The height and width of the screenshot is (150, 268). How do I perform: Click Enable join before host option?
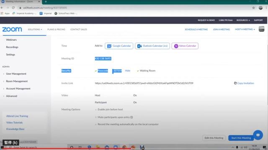110,109
